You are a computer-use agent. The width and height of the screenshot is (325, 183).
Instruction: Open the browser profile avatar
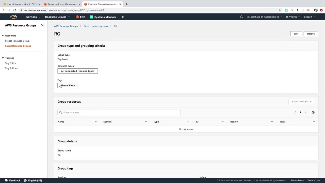click(x=316, y=10)
